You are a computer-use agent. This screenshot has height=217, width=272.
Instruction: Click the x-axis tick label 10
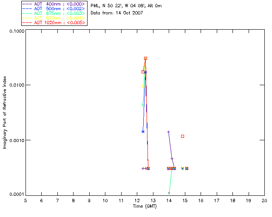tap(105, 200)
